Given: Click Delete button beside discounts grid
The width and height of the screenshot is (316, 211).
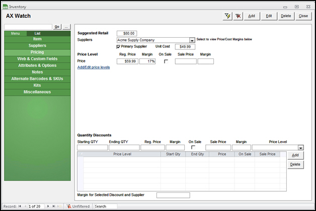Looking at the screenshot, I should coord(295,164).
